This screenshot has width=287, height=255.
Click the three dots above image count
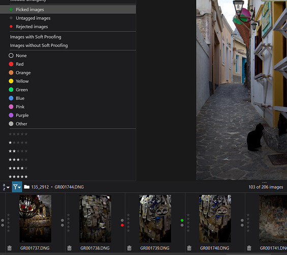(264, 183)
